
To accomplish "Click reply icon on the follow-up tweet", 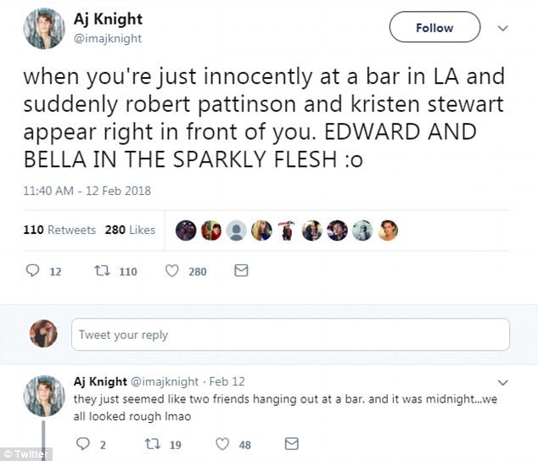I will [83, 443].
